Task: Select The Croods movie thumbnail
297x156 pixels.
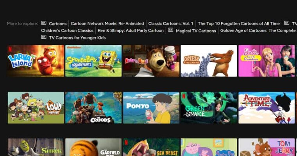Action: [x=93, y=108]
